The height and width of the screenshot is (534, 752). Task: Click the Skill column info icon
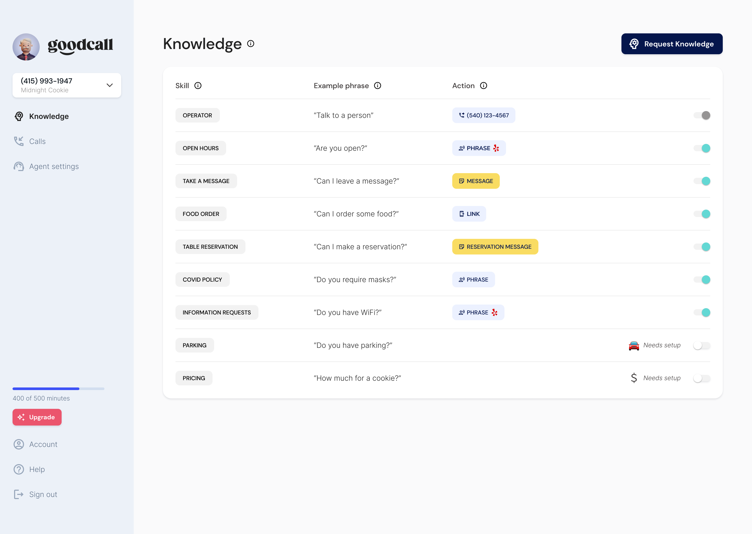point(198,86)
